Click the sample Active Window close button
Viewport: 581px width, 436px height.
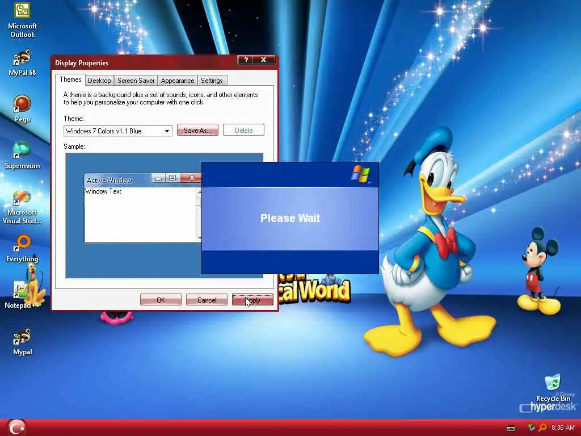192,178
